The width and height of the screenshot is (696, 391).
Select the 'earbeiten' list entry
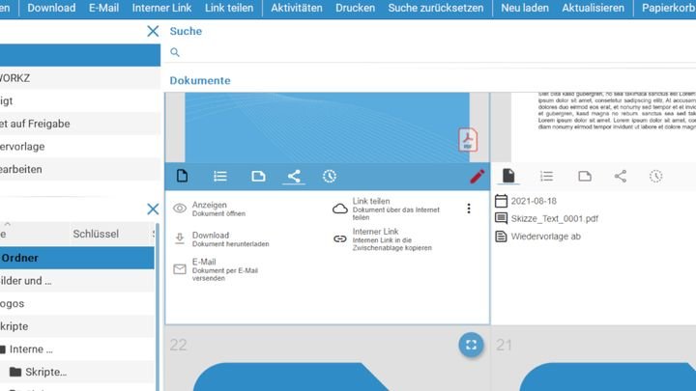tap(80, 169)
